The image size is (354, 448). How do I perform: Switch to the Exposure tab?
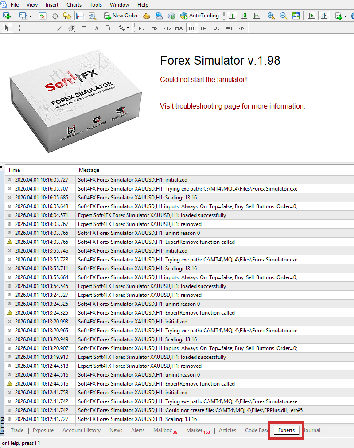[x=43, y=430]
